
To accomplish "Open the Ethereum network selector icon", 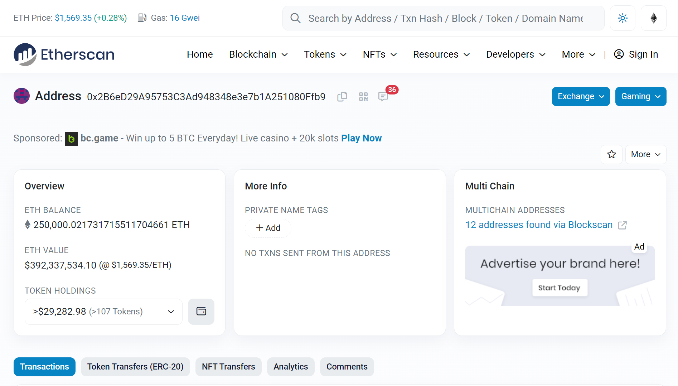I will tap(653, 18).
